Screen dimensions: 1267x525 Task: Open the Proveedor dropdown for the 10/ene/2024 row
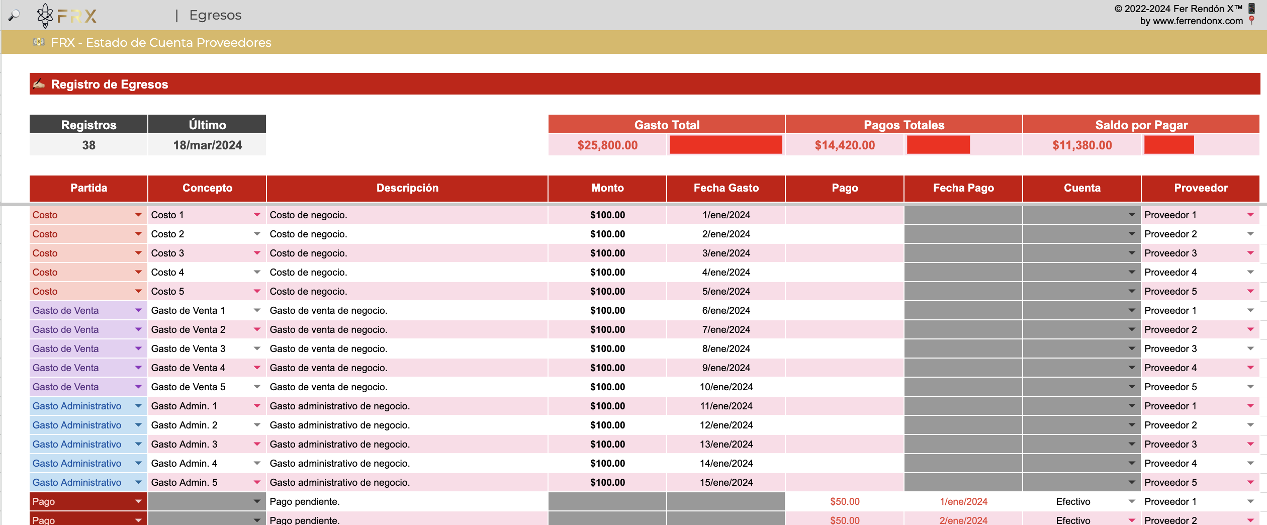(x=1250, y=387)
